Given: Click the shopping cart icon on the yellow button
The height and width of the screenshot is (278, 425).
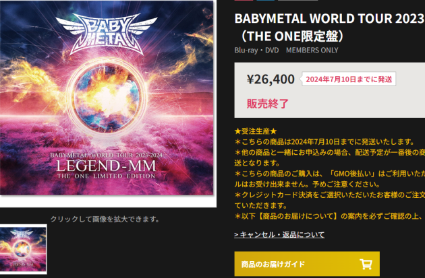Looking at the screenshot, I should point(366,264).
